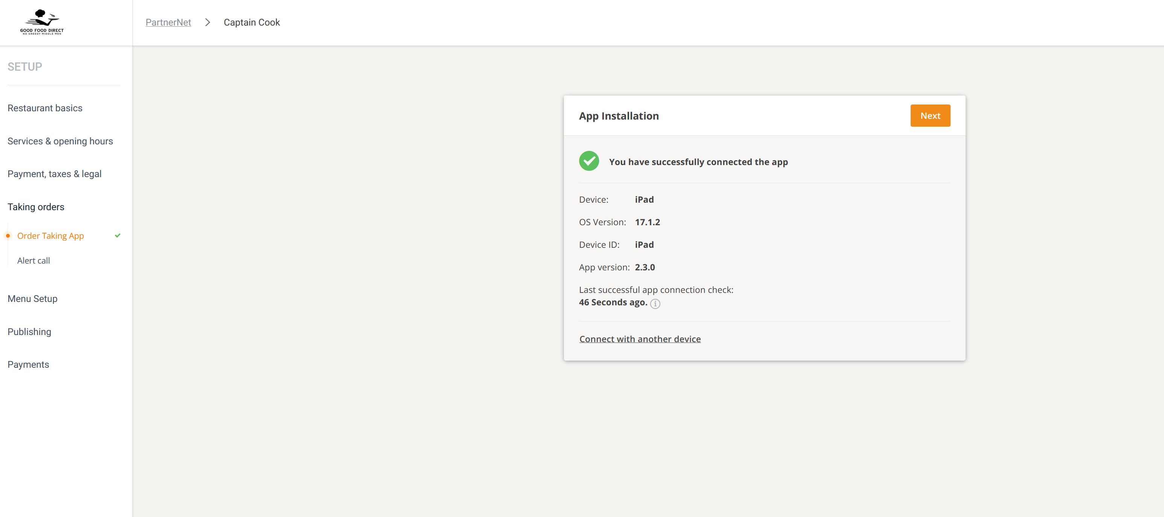Image resolution: width=1164 pixels, height=517 pixels.
Task: Expand the Menu Setup section
Action: pyautogui.click(x=32, y=299)
